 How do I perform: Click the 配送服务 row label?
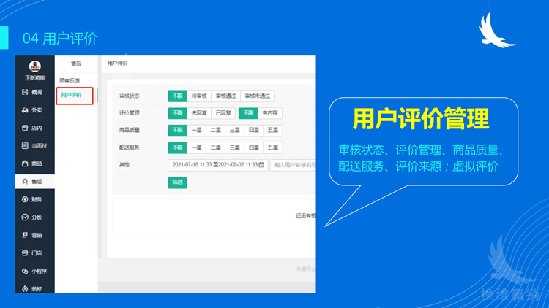[130, 147]
